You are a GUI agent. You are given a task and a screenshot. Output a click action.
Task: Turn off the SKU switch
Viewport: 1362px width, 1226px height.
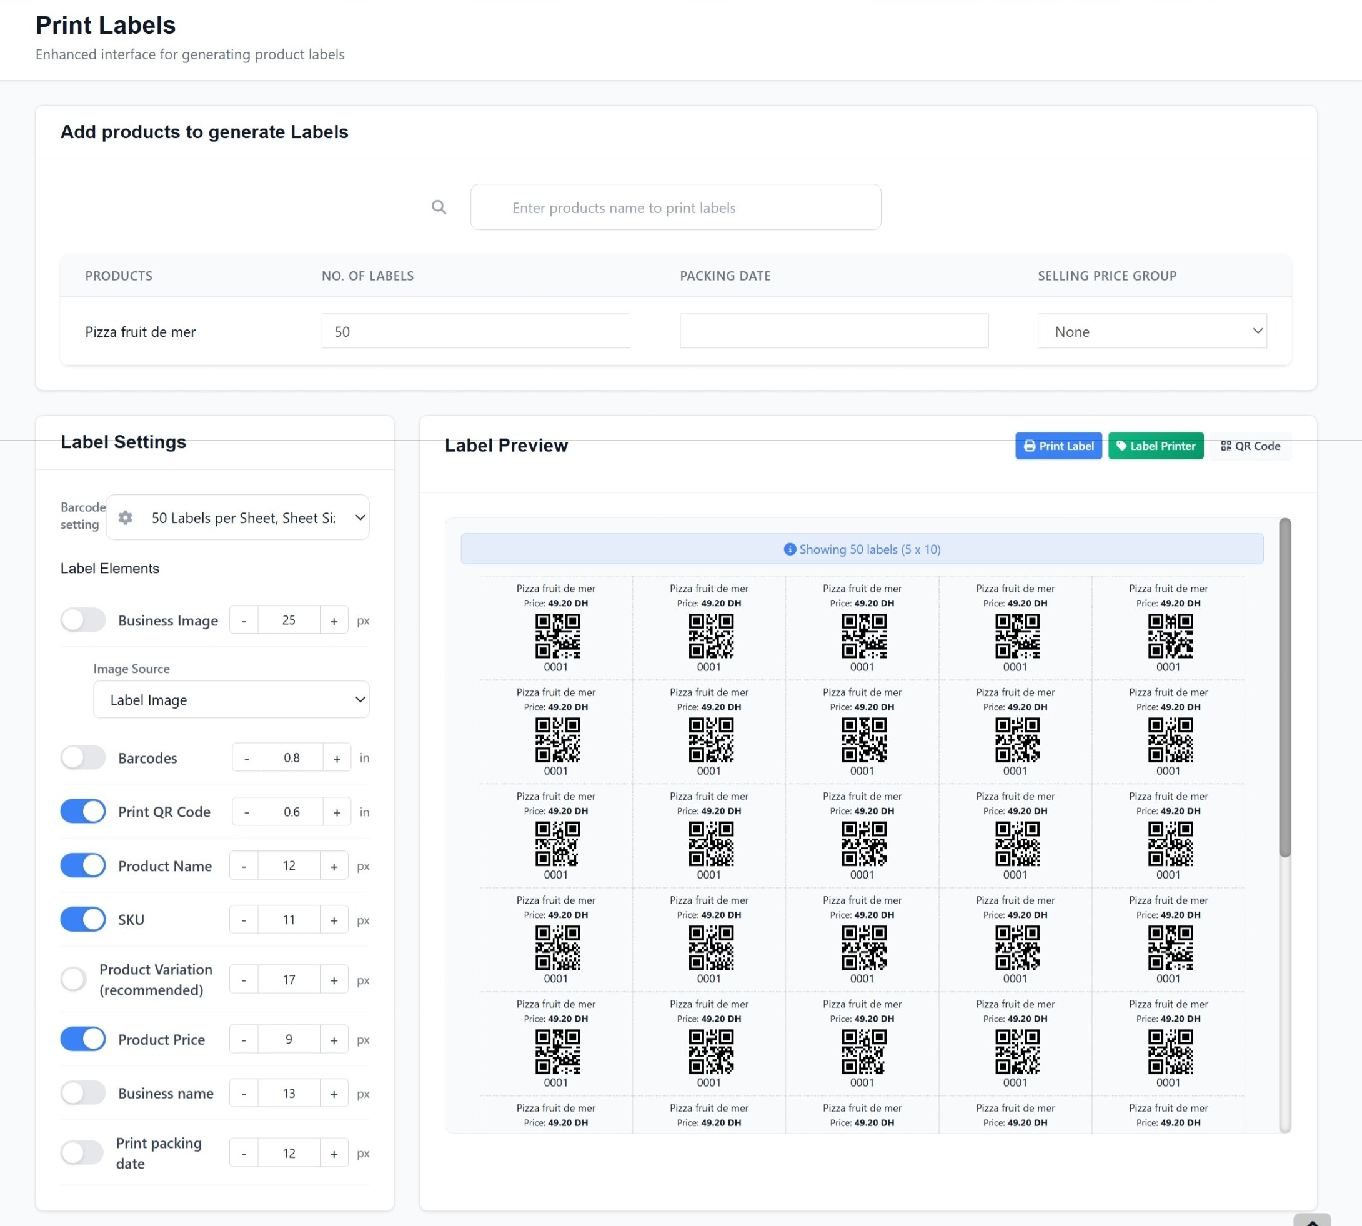(83, 920)
